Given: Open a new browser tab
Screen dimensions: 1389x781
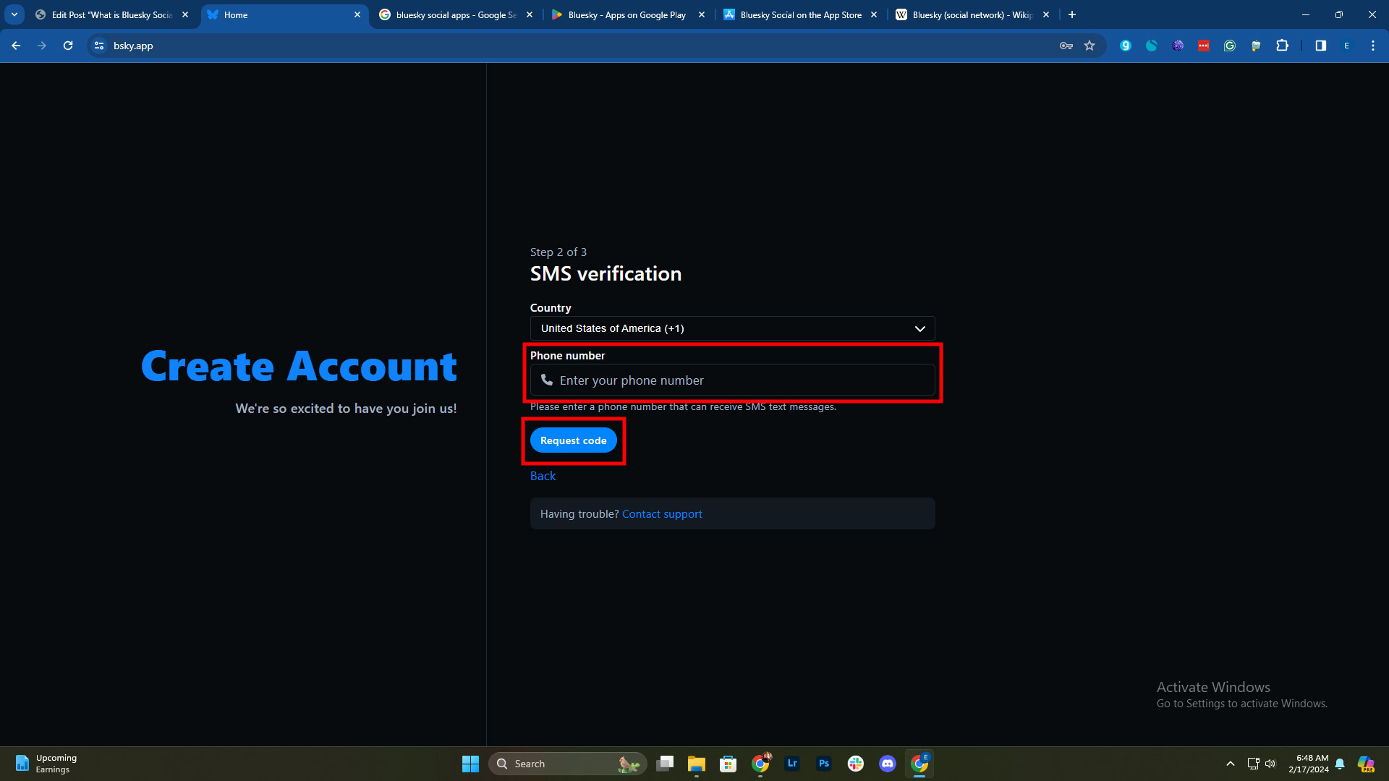Looking at the screenshot, I should point(1072,14).
